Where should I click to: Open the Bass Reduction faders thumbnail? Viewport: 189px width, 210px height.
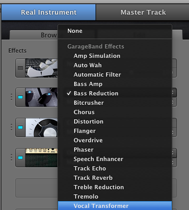(x=41, y=97)
